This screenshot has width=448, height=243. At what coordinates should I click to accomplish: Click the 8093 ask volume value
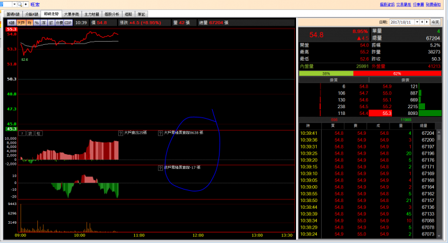[x=413, y=113]
